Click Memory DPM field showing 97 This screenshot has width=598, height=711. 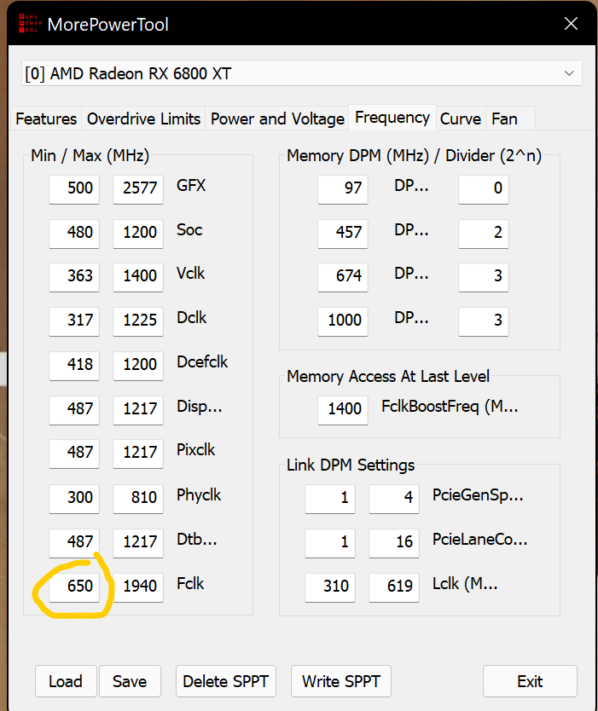coord(343,188)
